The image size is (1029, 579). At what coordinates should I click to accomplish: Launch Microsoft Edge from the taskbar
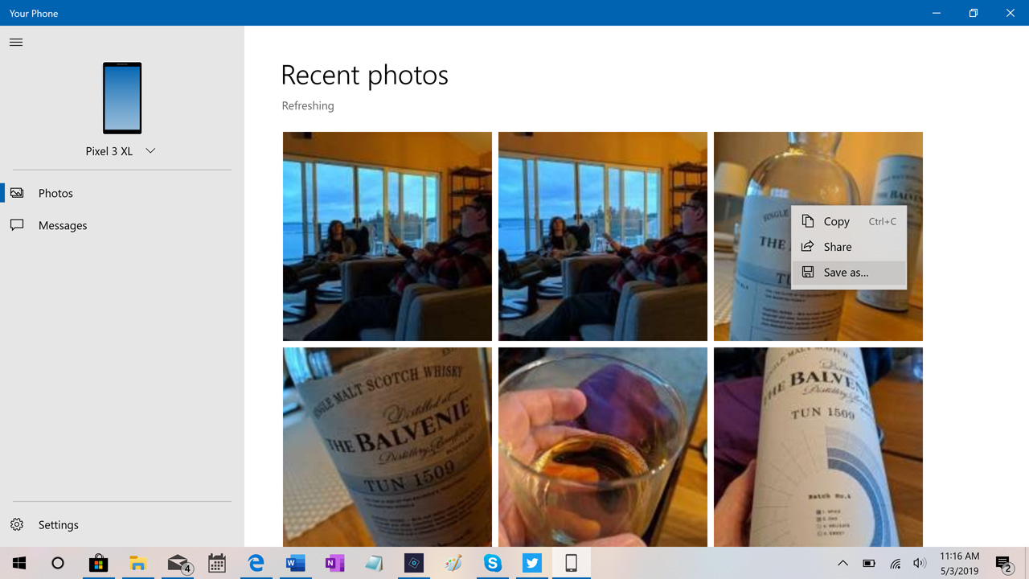click(256, 563)
